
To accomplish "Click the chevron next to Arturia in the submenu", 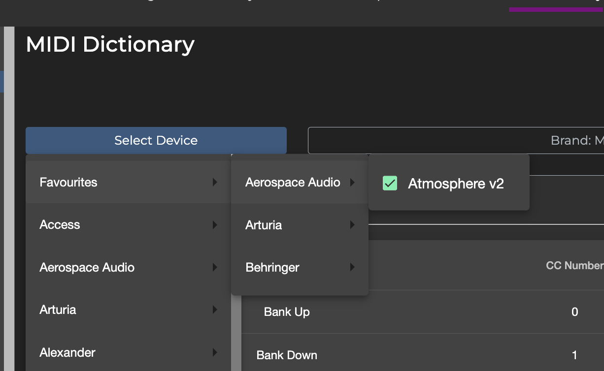I will [353, 225].
